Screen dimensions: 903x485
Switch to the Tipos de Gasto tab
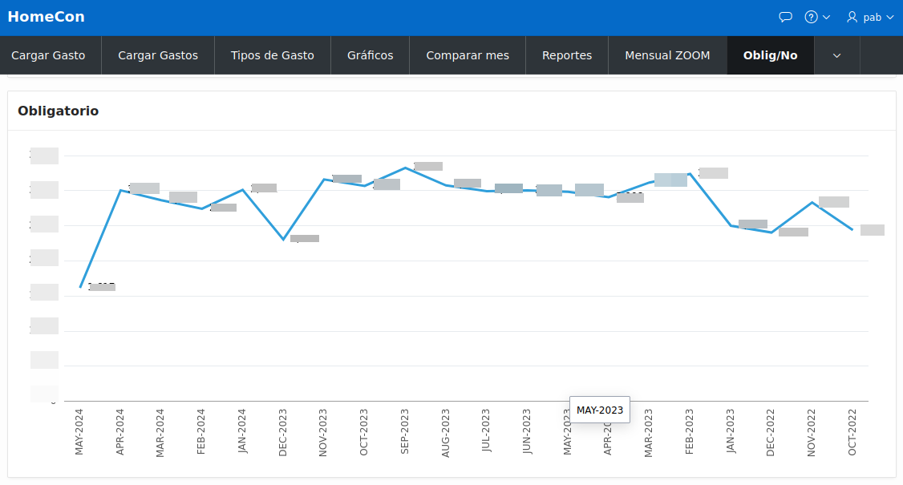[x=273, y=55]
